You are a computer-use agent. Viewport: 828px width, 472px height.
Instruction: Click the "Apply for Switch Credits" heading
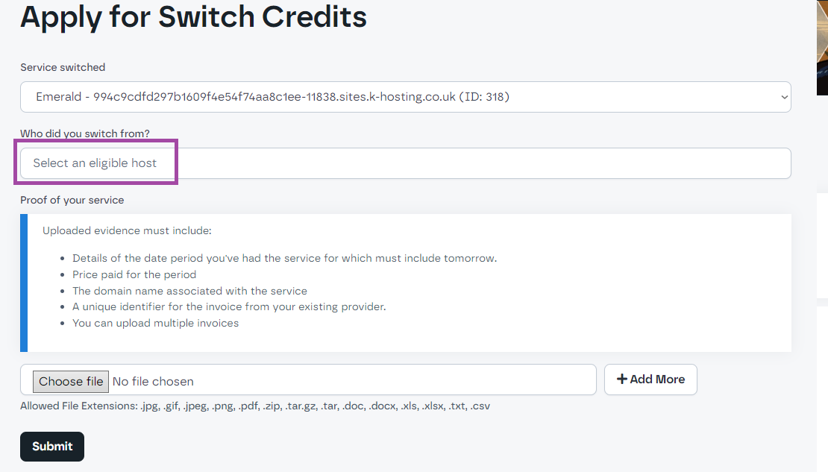(193, 16)
